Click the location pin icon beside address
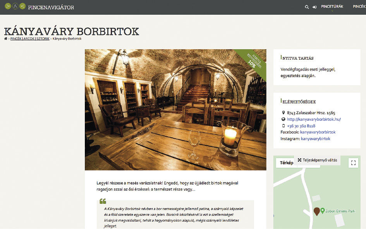The height and width of the screenshot is (229, 366). (x=284, y=113)
